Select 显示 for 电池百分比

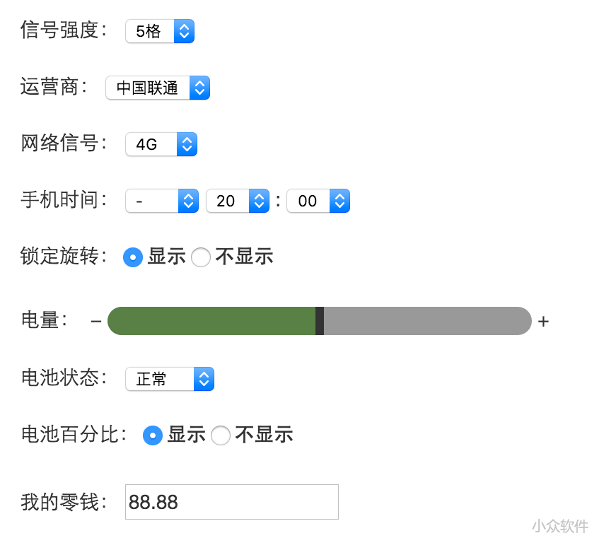click(152, 435)
